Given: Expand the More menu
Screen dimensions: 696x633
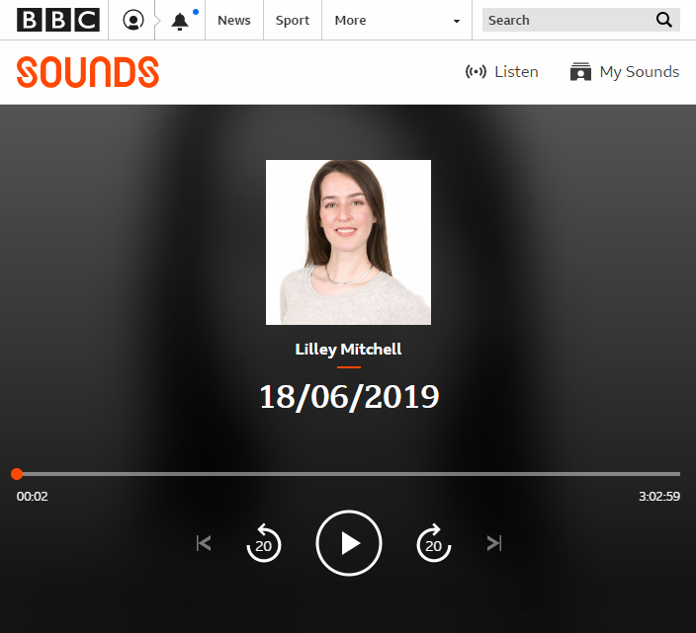Looking at the screenshot, I should 396,20.
